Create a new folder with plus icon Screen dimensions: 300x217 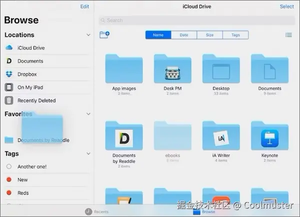coord(104,35)
